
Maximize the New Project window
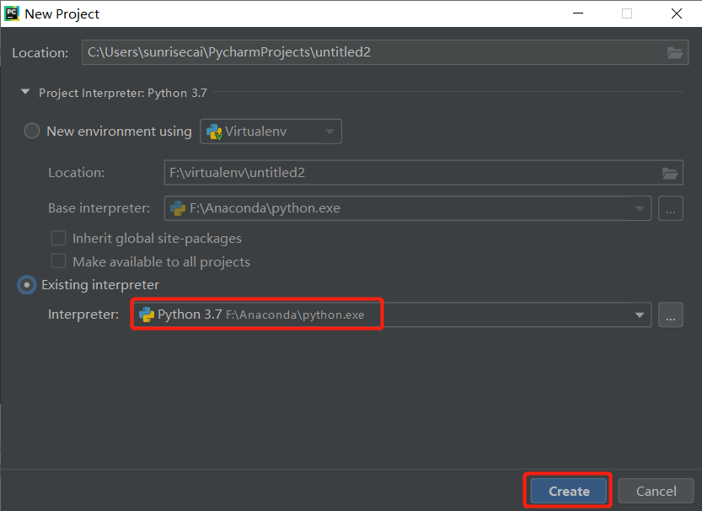(627, 13)
